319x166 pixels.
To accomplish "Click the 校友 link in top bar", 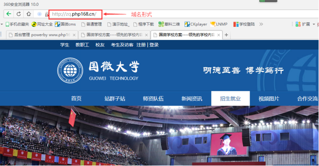I will [100, 45].
